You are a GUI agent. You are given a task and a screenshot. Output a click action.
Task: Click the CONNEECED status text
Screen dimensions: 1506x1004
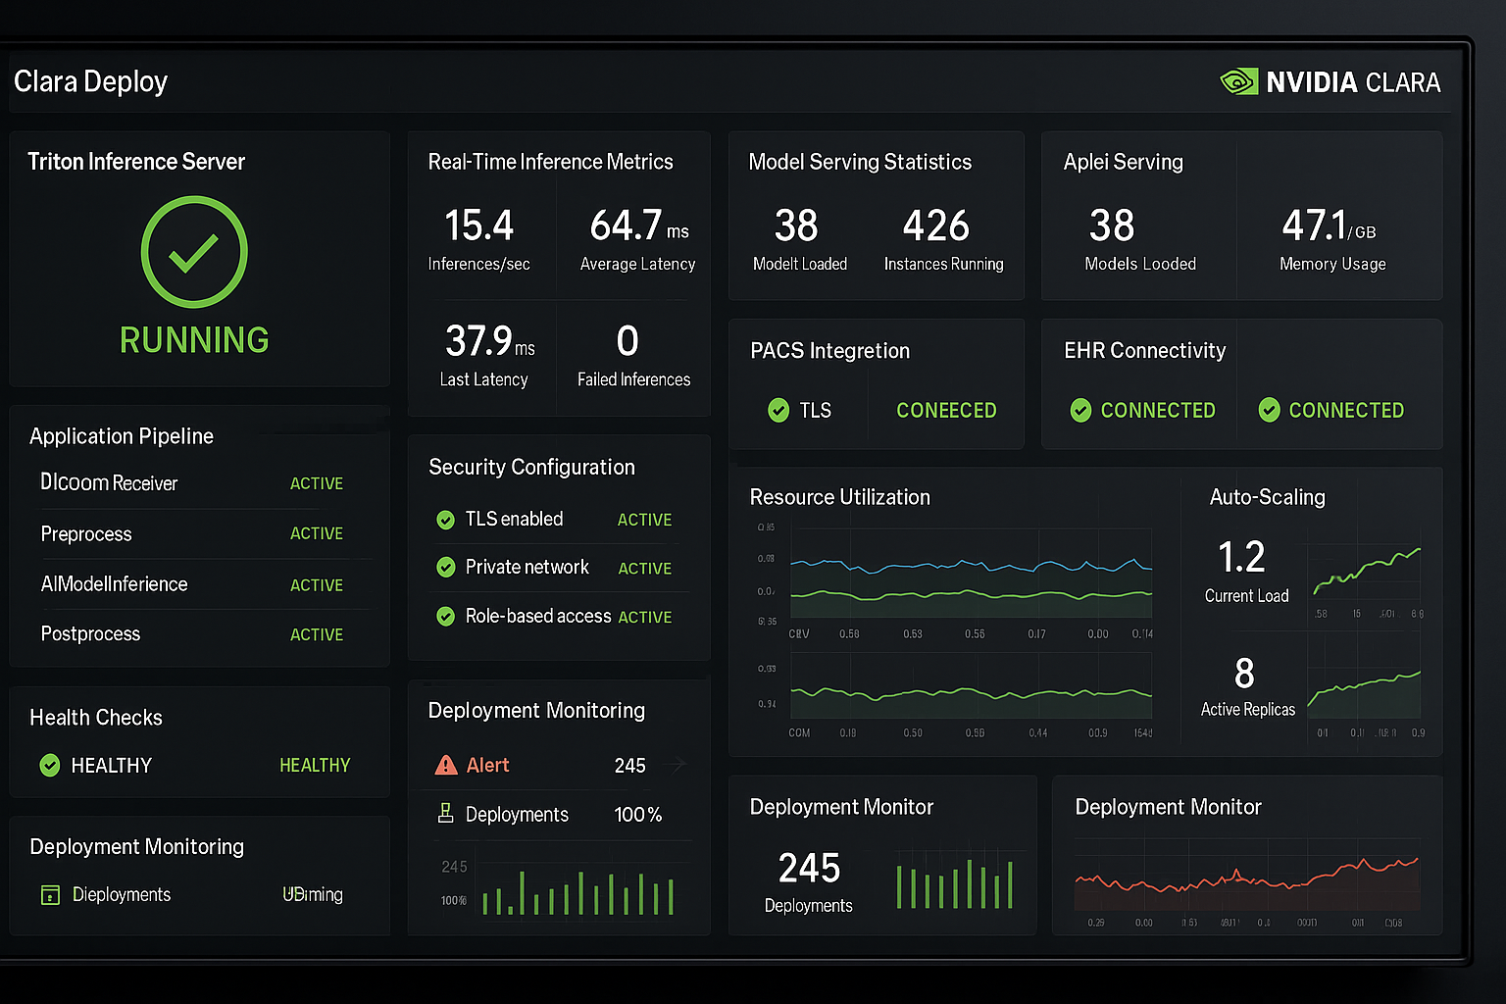945,410
